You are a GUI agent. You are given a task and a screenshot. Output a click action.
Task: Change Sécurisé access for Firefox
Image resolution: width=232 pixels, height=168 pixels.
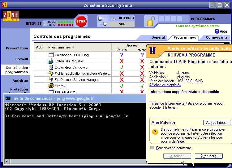[122, 86]
